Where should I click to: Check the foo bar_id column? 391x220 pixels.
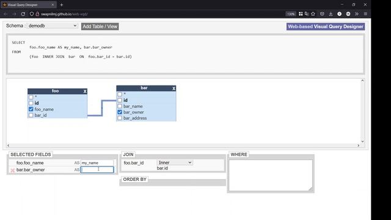click(x=31, y=116)
